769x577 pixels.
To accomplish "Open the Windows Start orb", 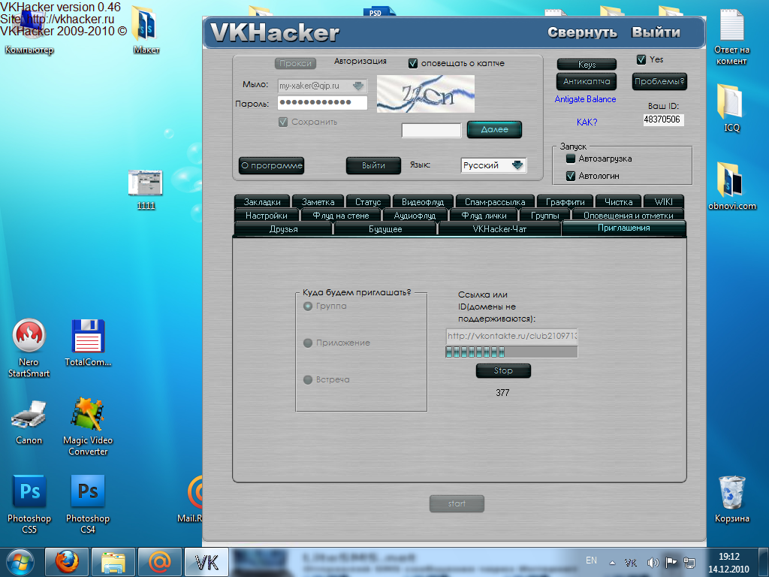I will 20,562.
